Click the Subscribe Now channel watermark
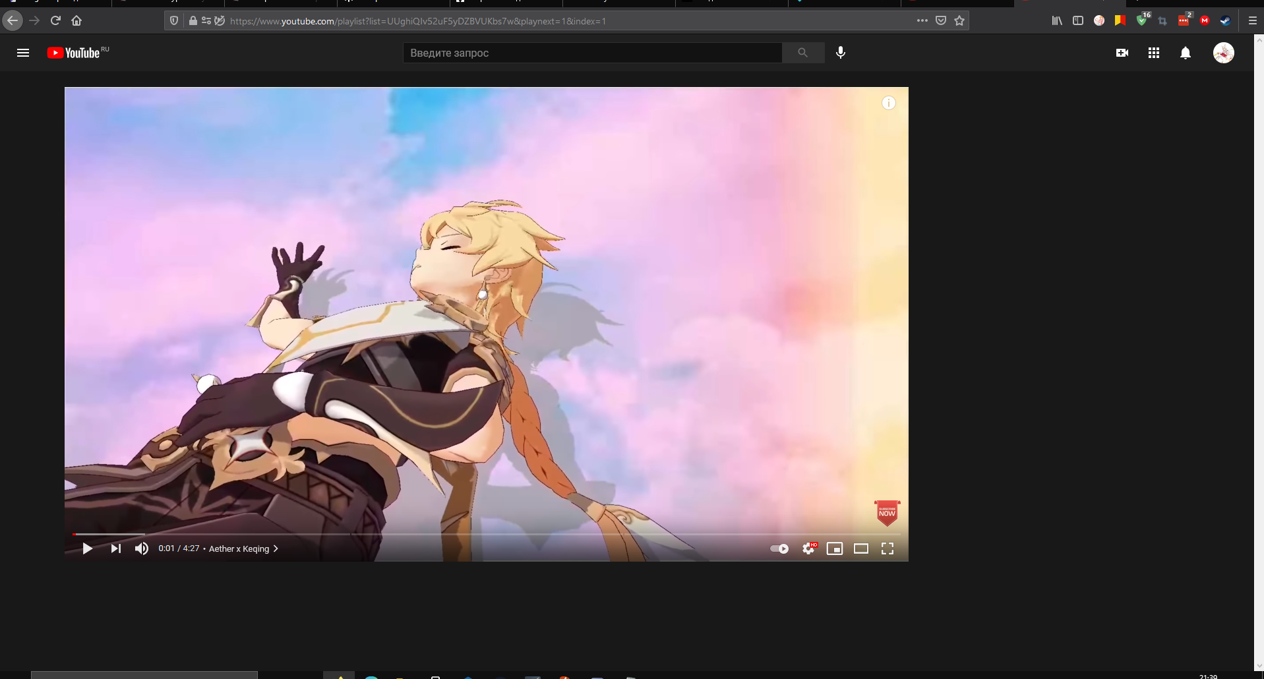 888,513
